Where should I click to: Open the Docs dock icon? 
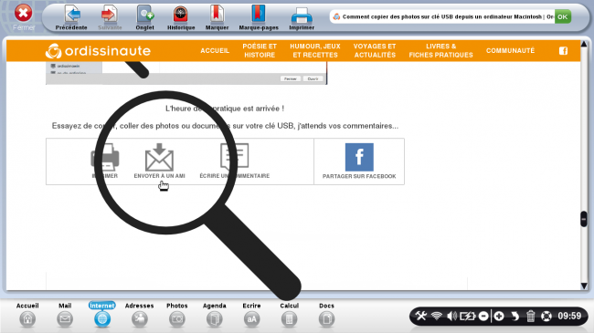point(326,319)
